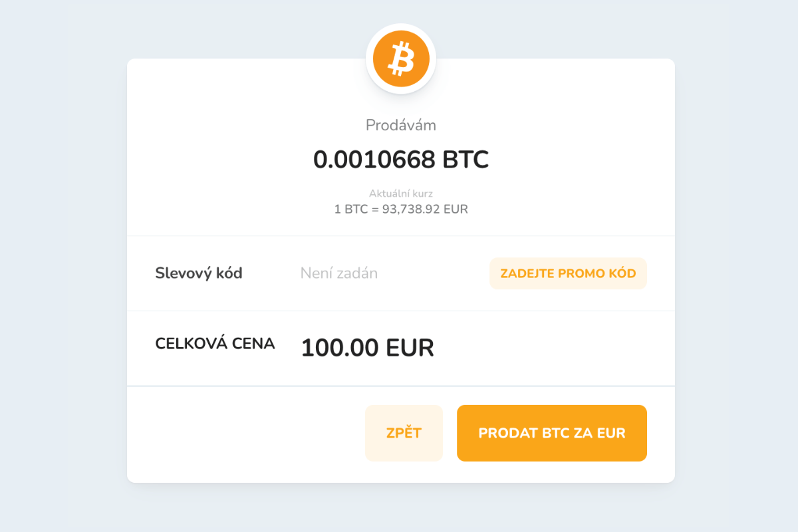This screenshot has height=532, width=798.
Task: Click the 0.0010668 BTC amount
Action: click(401, 160)
